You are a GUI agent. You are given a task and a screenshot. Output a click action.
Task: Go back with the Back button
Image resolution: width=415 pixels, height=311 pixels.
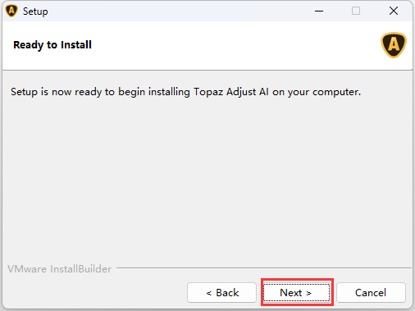point(221,292)
